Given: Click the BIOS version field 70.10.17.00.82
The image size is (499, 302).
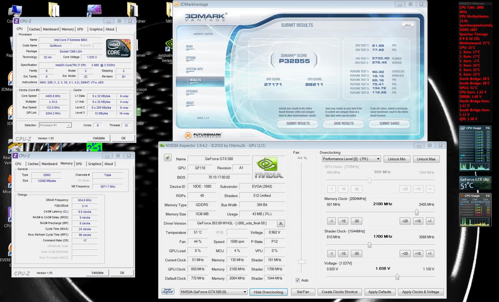Looking at the screenshot, I should (x=219, y=177).
